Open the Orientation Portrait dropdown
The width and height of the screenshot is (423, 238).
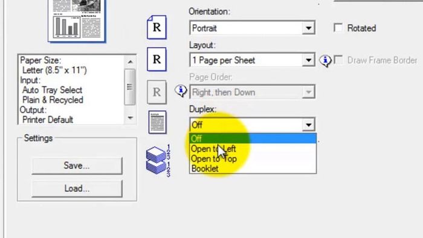[252, 28]
